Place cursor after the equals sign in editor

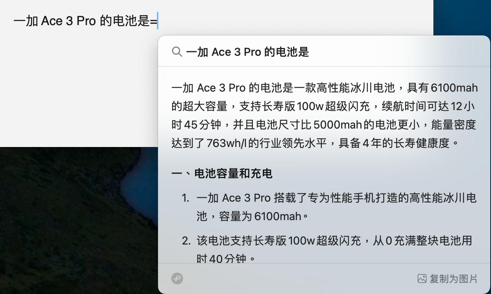click(157, 21)
